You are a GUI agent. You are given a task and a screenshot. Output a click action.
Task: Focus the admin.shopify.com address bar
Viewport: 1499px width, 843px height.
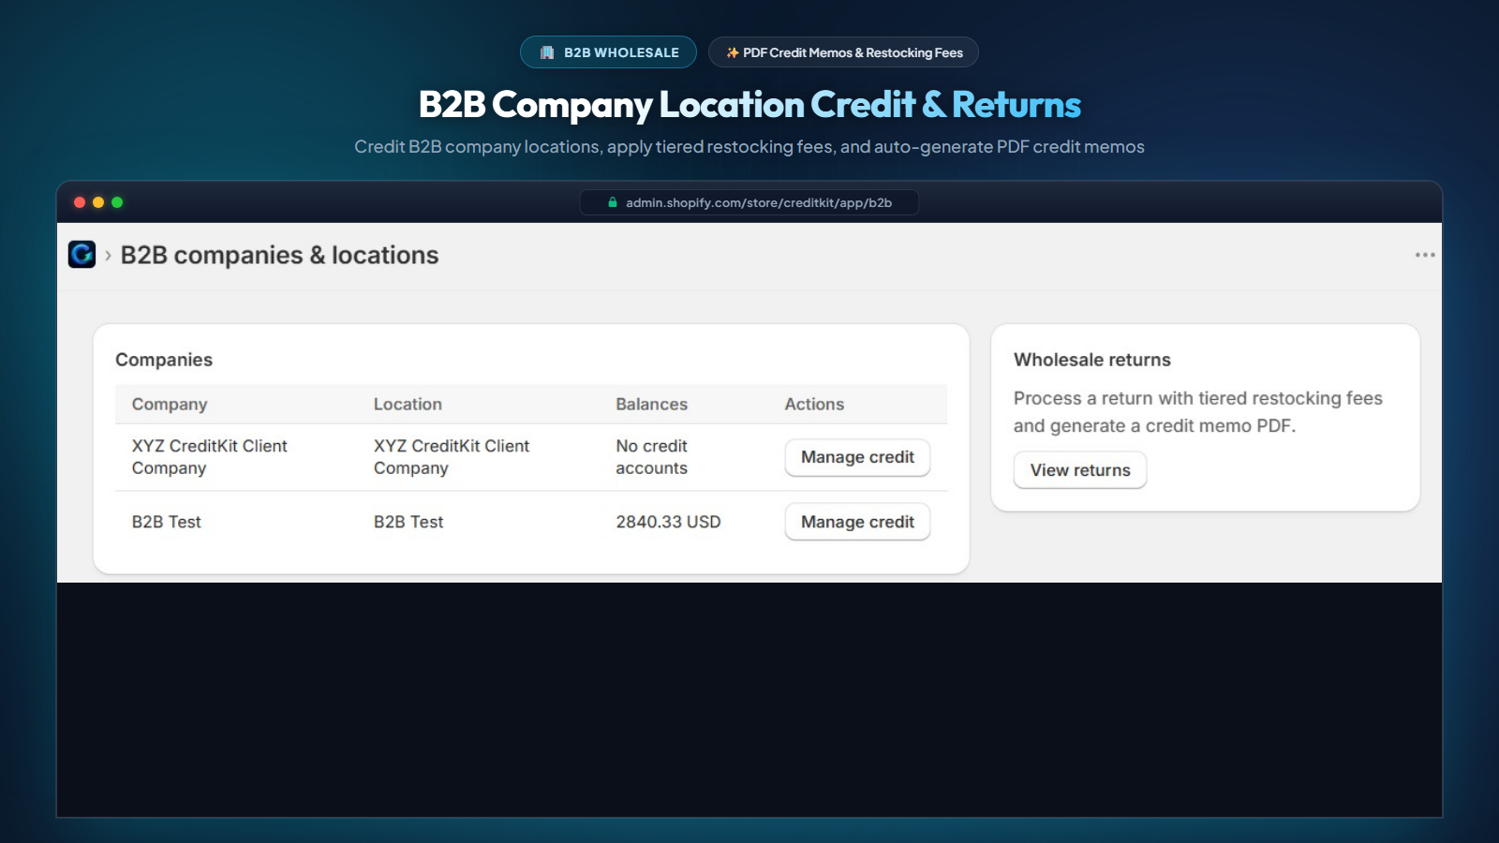tap(749, 202)
